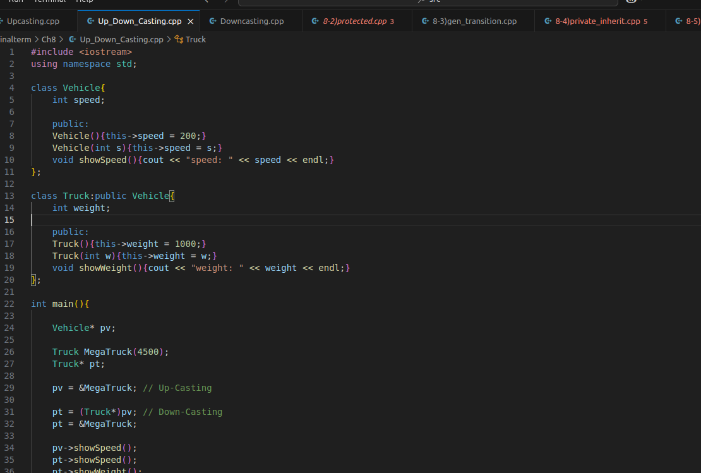Open the Up_Down_Casting.cpp breadcrumb picker
This screenshot has height=473, width=701.
pos(121,39)
